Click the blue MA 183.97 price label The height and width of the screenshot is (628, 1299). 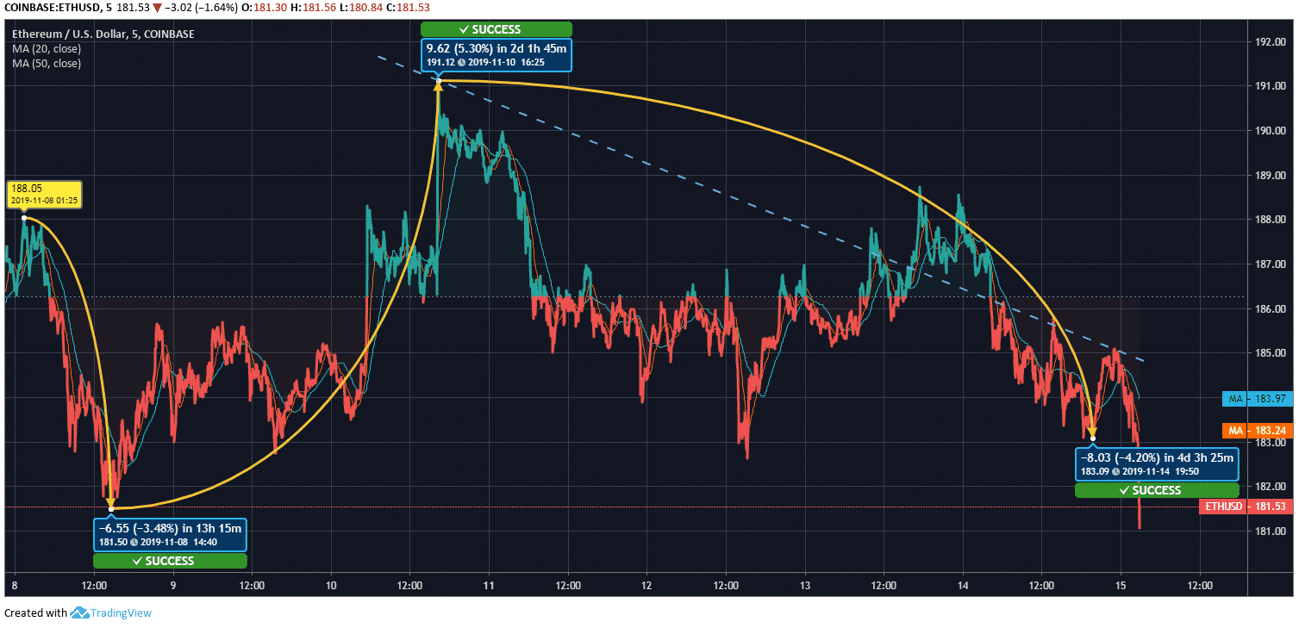click(x=1258, y=399)
